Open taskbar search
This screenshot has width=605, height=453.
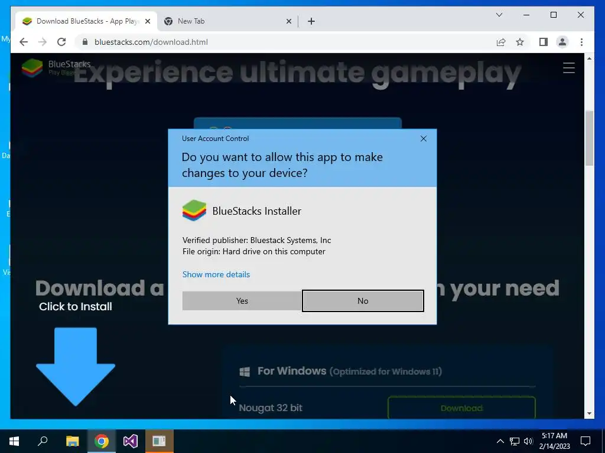tap(43, 441)
